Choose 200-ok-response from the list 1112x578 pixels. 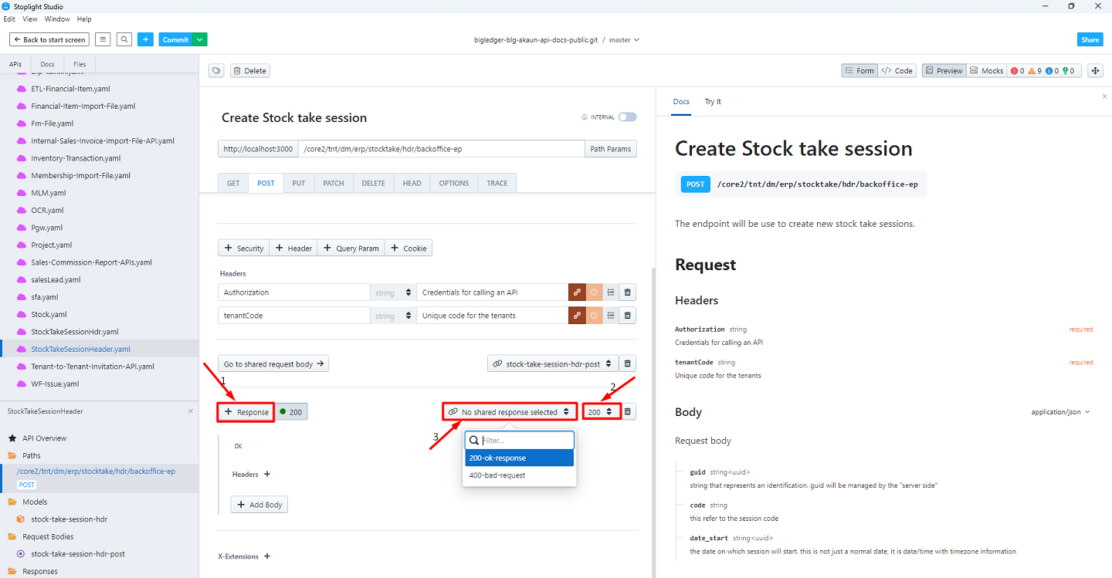pos(519,458)
